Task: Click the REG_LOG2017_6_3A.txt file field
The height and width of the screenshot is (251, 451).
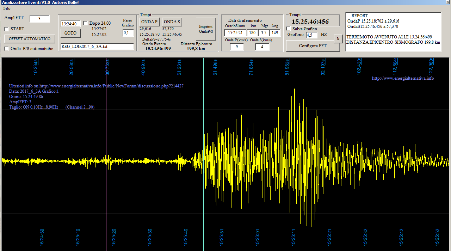Action: click(x=97, y=46)
